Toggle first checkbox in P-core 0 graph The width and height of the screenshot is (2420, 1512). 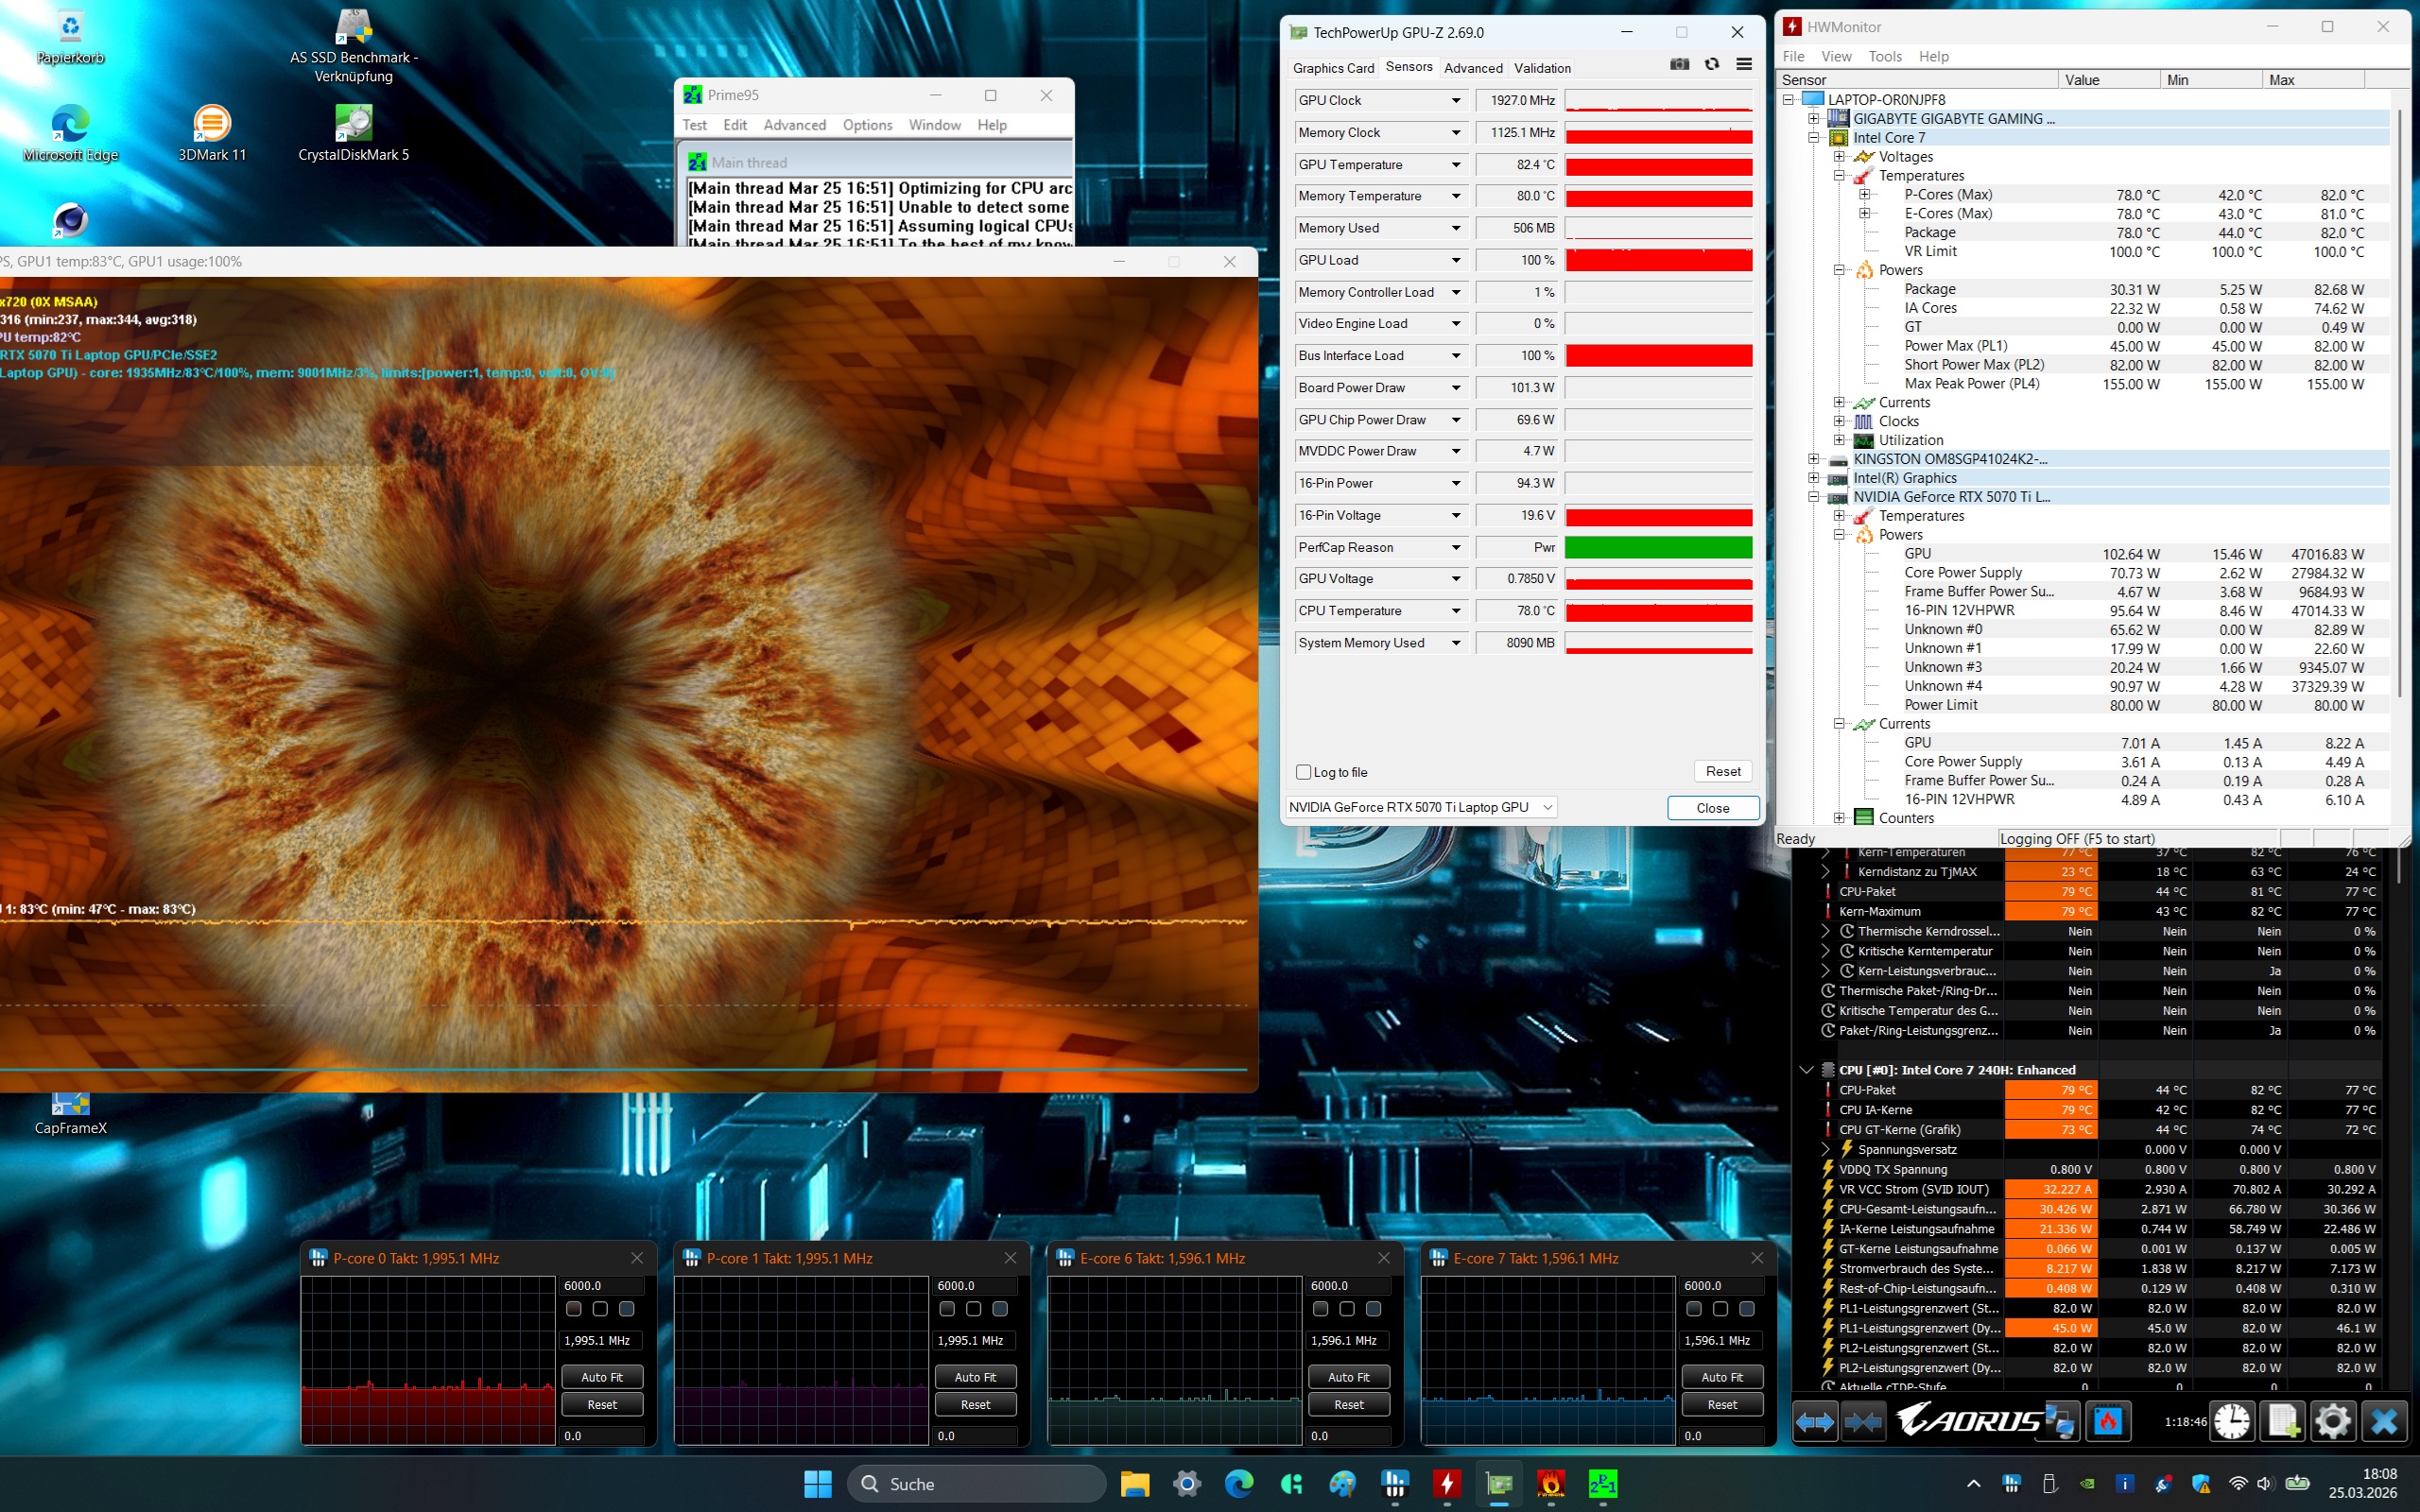(574, 1309)
